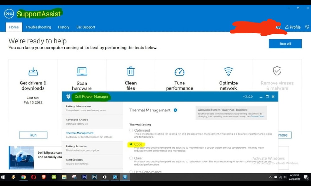Viewport: 311px width, 186px height.
Task: Select Thermal Management sidebar item
Action: [92, 135]
